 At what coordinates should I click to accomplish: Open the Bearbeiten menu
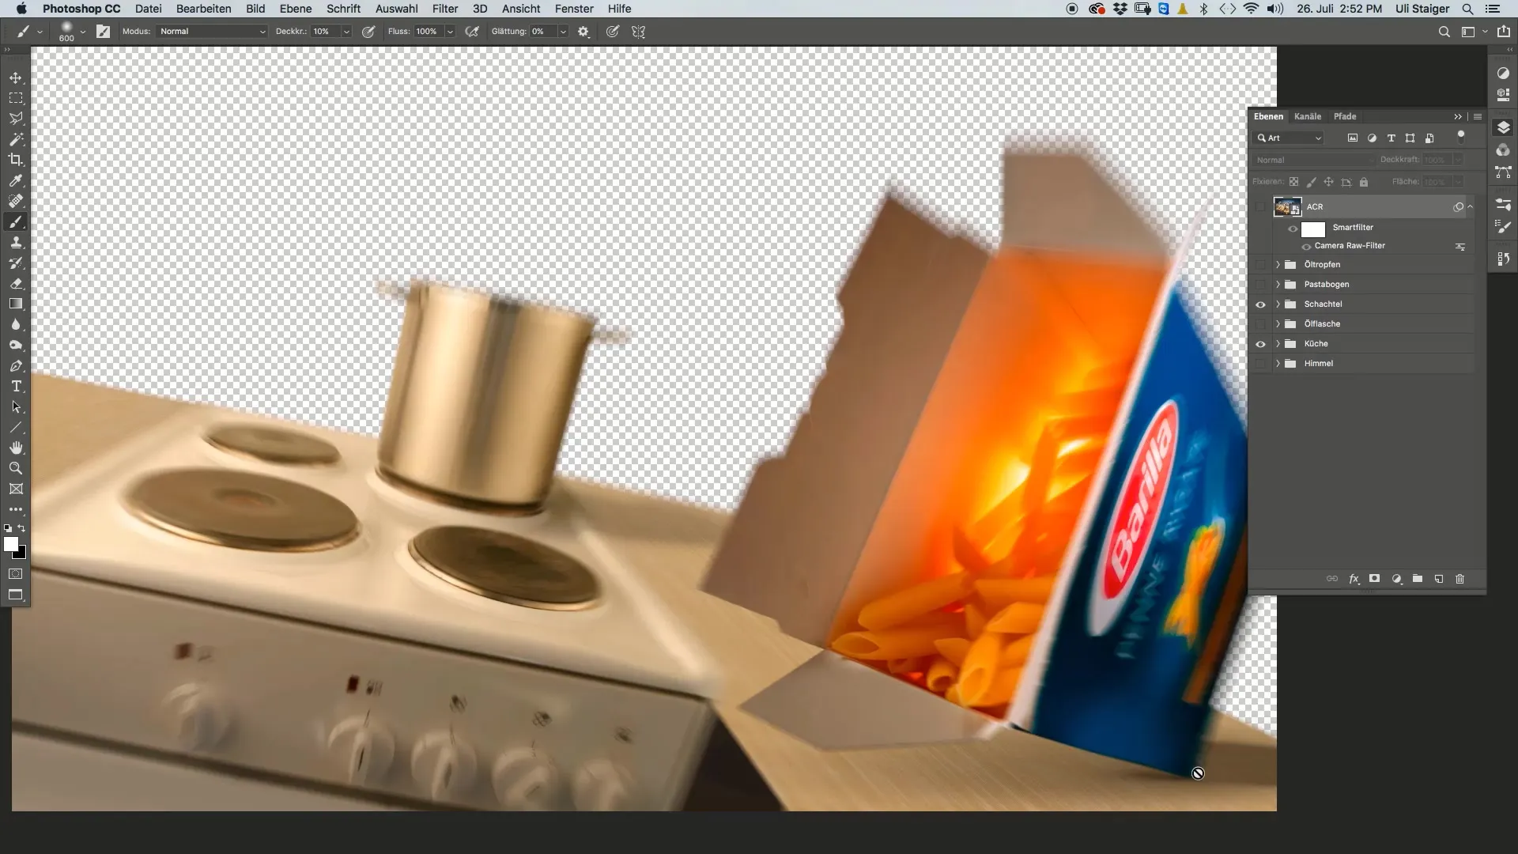click(x=203, y=9)
